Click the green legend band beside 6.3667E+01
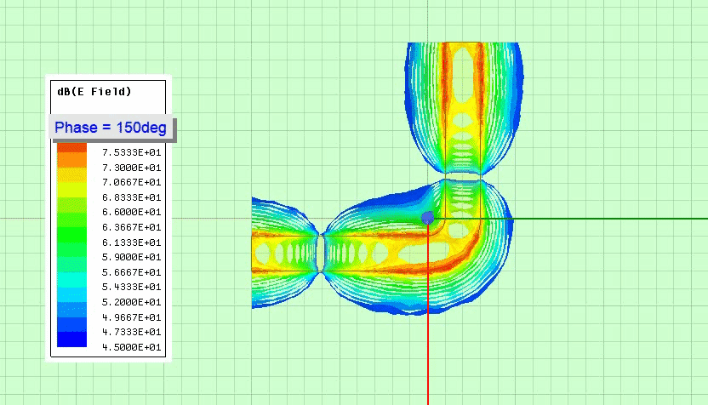The height and width of the screenshot is (405, 708). point(71,227)
